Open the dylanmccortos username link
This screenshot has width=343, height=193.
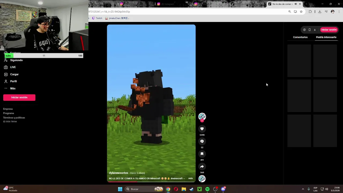(x=118, y=173)
